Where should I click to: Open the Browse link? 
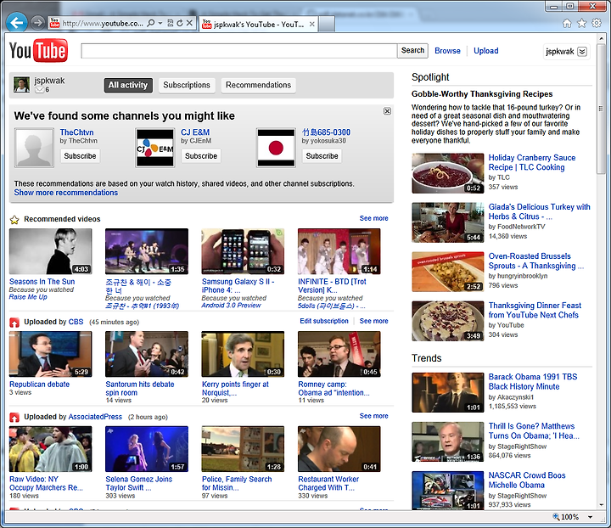[447, 51]
